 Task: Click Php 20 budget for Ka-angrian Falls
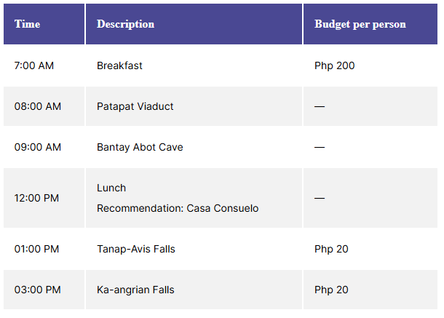coord(331,290)
